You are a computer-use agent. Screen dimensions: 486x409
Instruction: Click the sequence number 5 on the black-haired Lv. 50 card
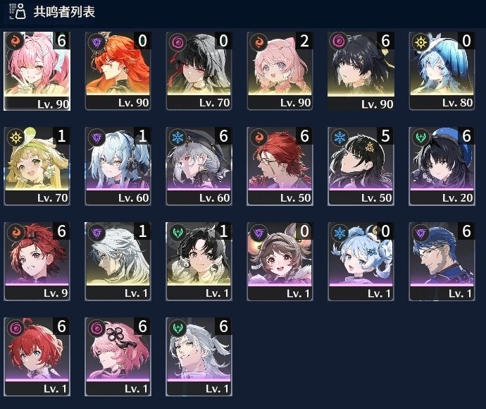click(x=385, y=135)
